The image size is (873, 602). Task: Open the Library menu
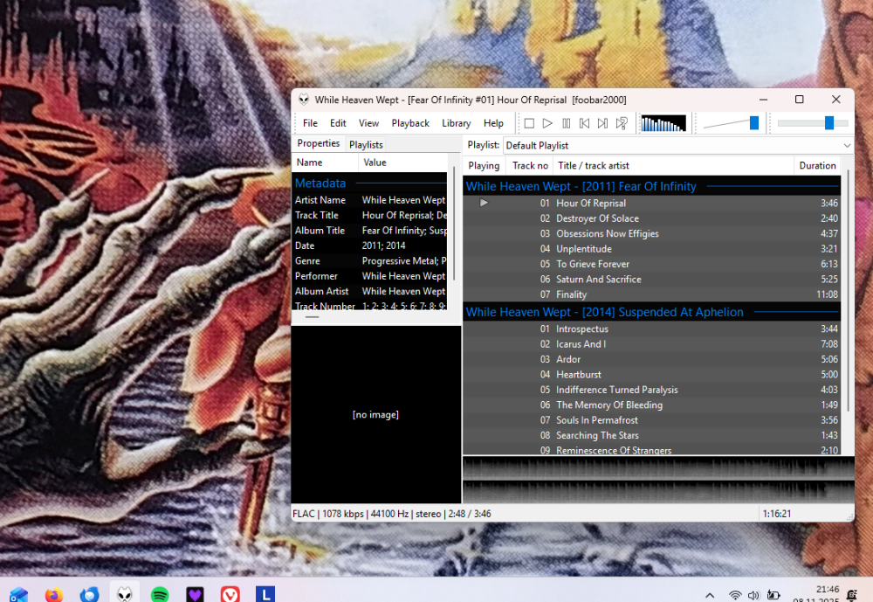click(x=456, y=123)
